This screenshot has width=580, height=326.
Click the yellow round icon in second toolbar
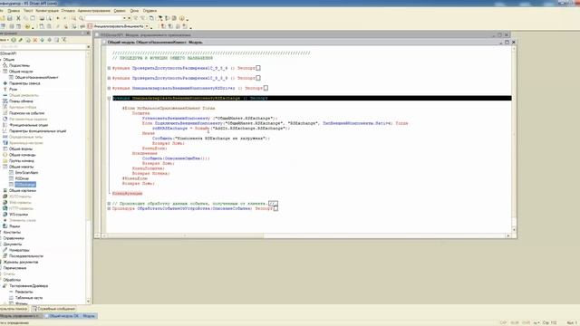27,26
